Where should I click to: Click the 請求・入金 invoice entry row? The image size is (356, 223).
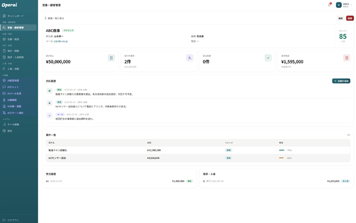276,181
